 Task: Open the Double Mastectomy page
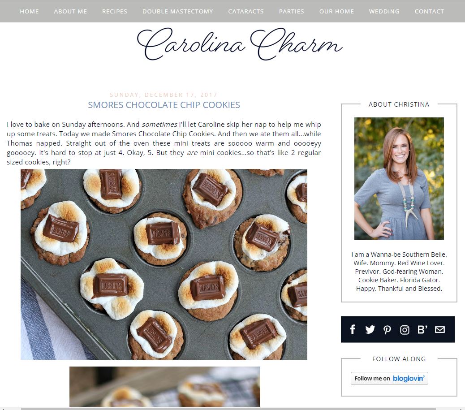tap(178, 11)
